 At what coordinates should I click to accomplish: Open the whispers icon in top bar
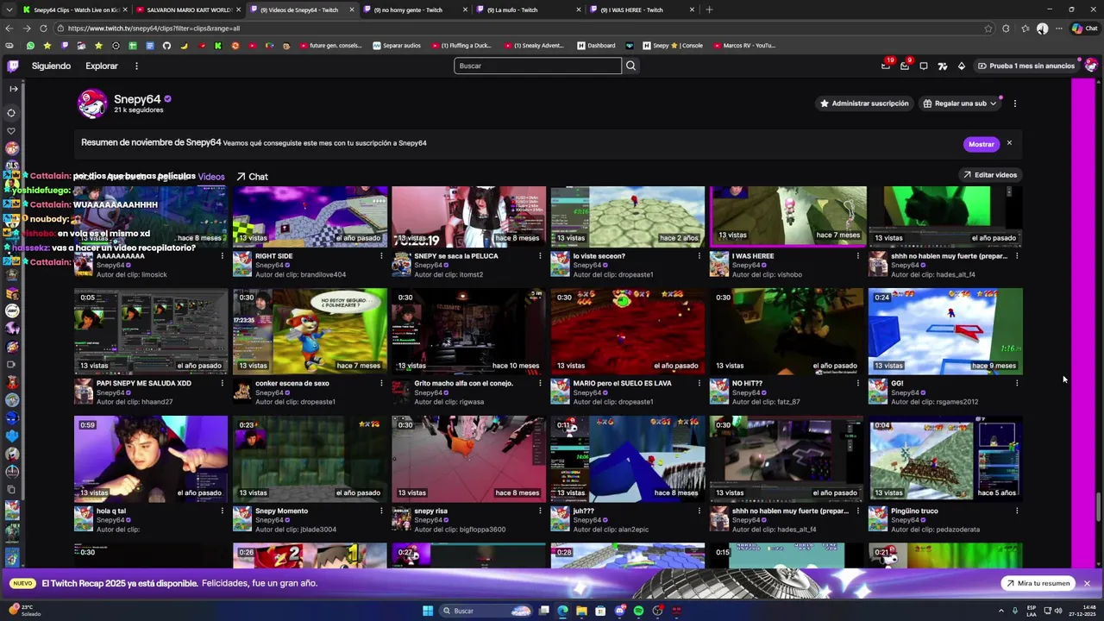pyautogui.click(x=924, y=66)
